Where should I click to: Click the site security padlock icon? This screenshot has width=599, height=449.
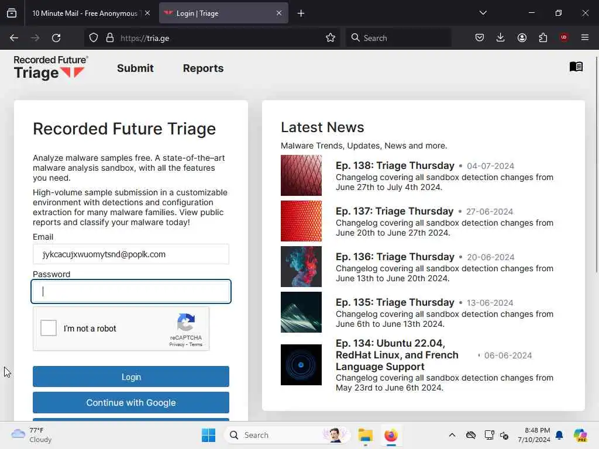click(110, 38)
